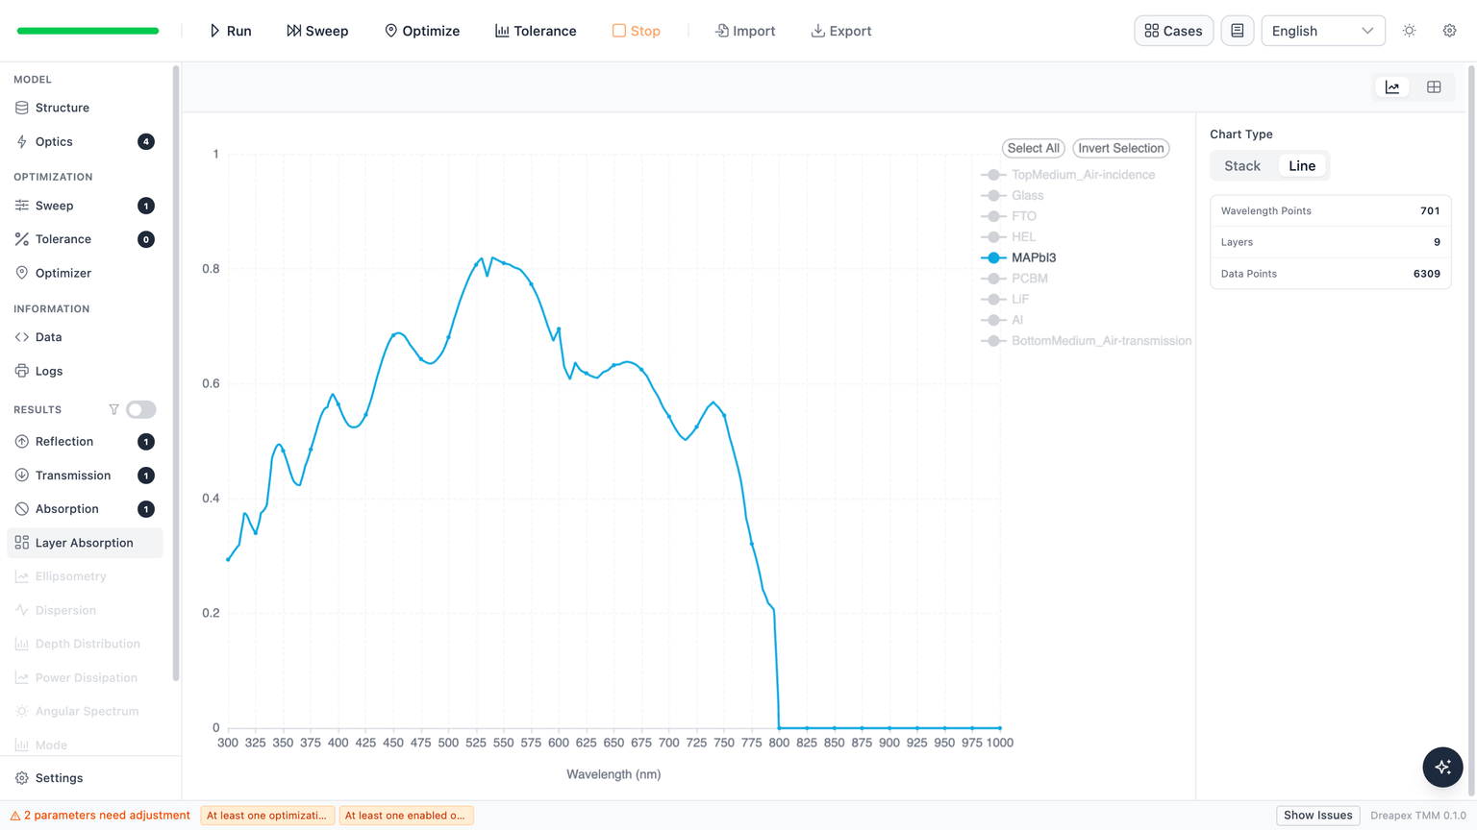Click the warning triangle icon in status bar
1477x830 pixels.
click(x=15, y=816)
